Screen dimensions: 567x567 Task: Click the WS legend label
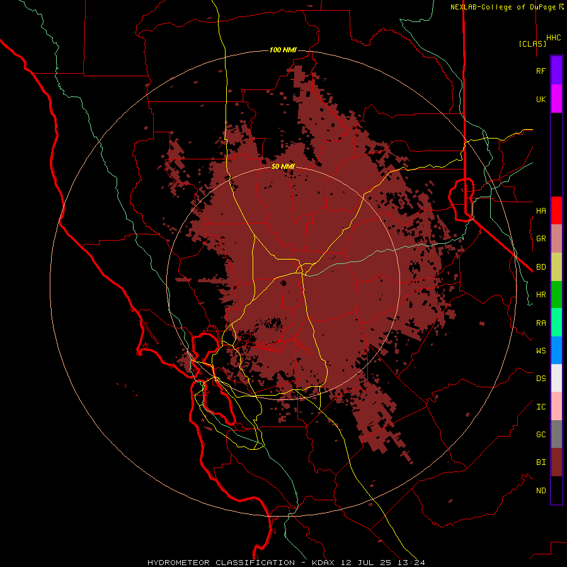tap(541, 350)
